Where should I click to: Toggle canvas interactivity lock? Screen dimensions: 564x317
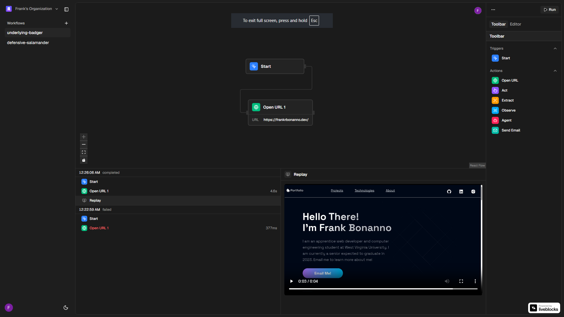coord(84,160)
